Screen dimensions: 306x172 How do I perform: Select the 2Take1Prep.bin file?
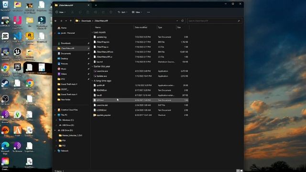click(x=141, y=42)
